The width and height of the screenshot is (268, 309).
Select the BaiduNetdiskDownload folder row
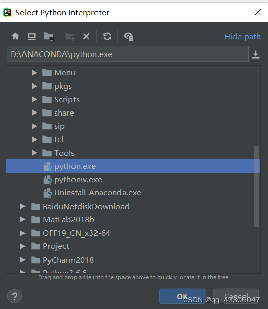click(133, 206)
